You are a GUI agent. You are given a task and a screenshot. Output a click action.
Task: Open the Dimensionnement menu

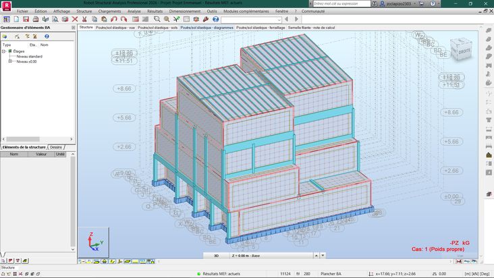[186, 11]
